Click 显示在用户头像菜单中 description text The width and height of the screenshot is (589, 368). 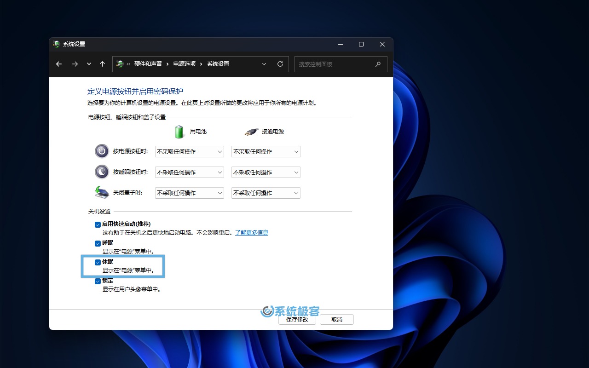click(x=132, y=289)
